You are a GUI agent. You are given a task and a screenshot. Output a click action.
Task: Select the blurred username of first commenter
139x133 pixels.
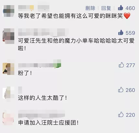(x=34, y=8)
